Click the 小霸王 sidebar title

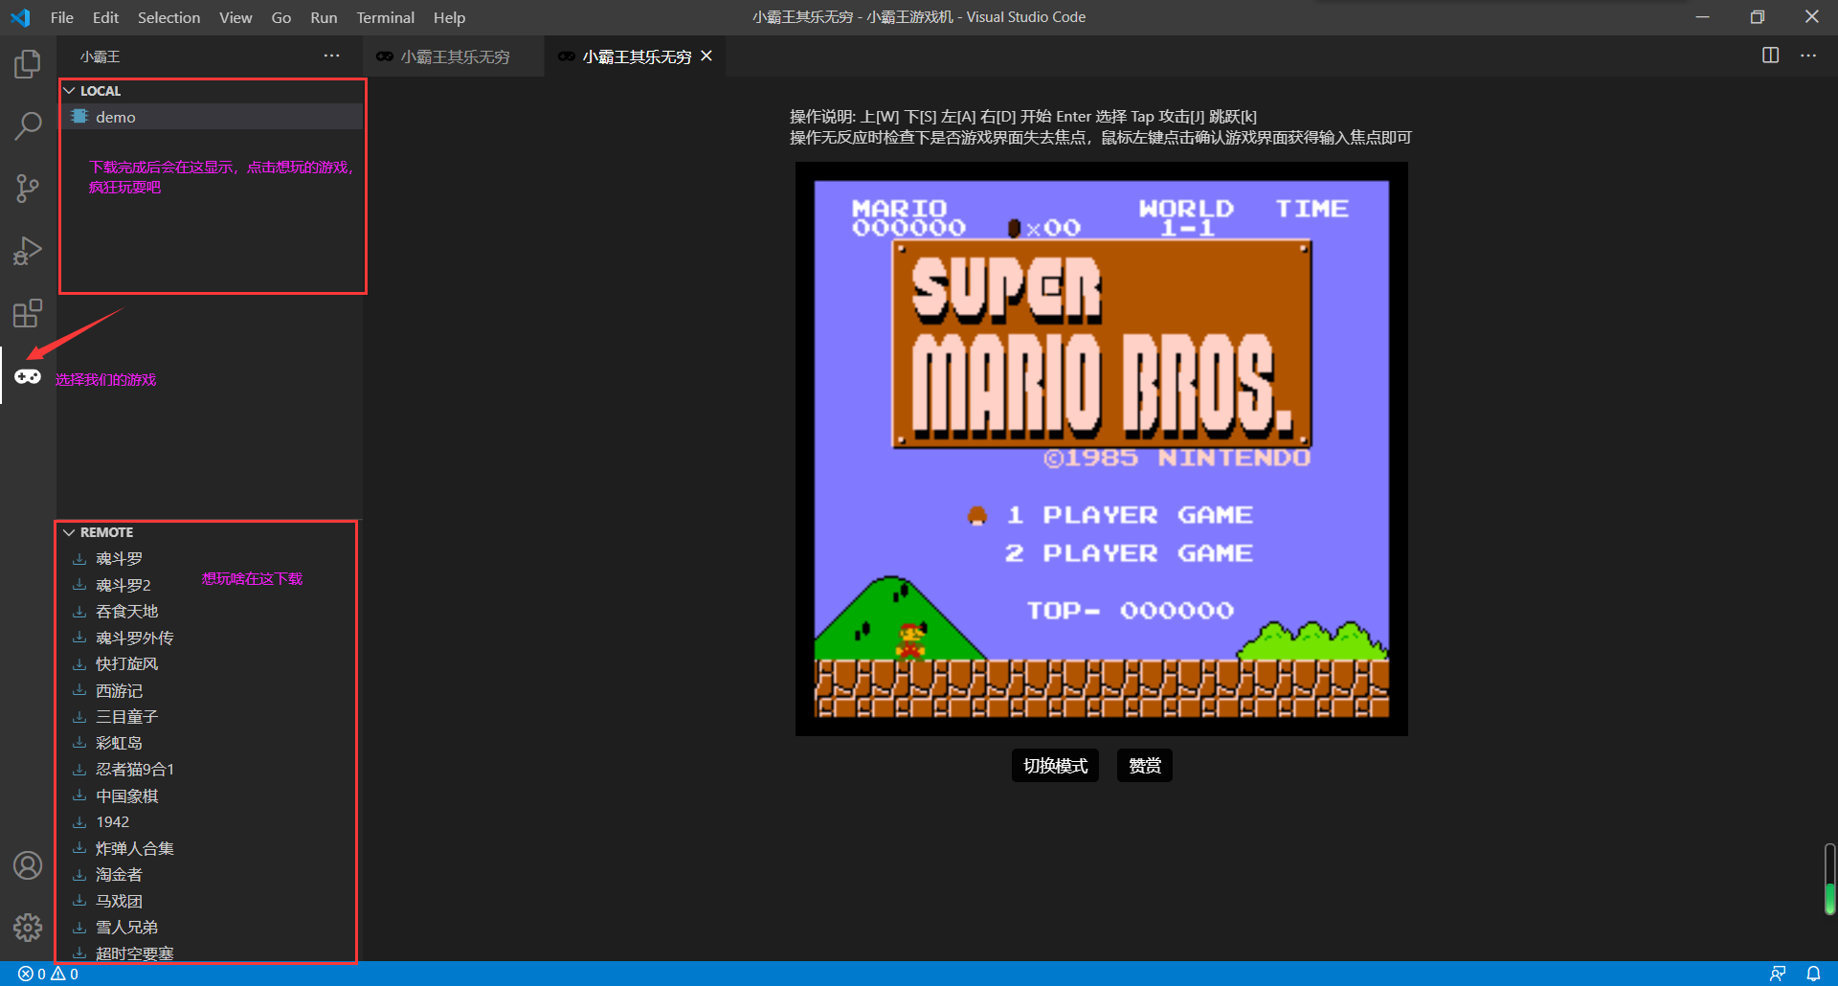(100, 56)
